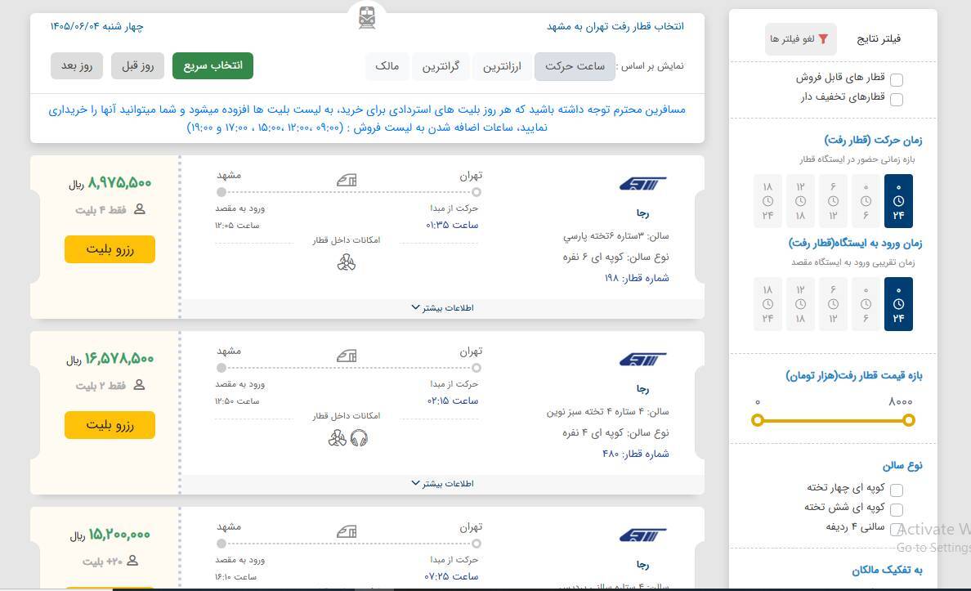Click the blue refund-tickets notice text
971x591 pixels.
tap(367, 119)
